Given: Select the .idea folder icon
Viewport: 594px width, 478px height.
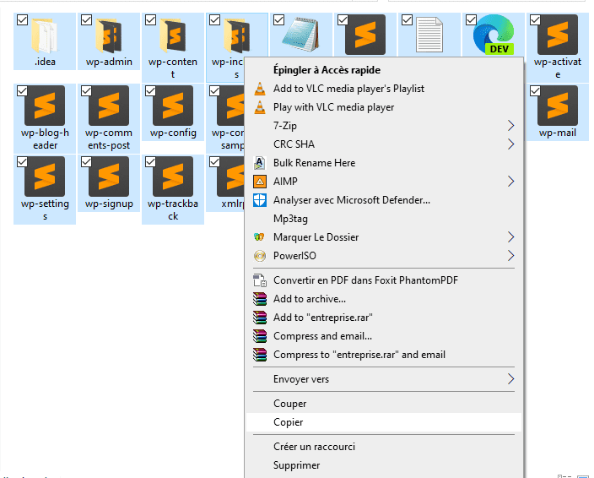Looking at the screenshot, I should 45,35.
